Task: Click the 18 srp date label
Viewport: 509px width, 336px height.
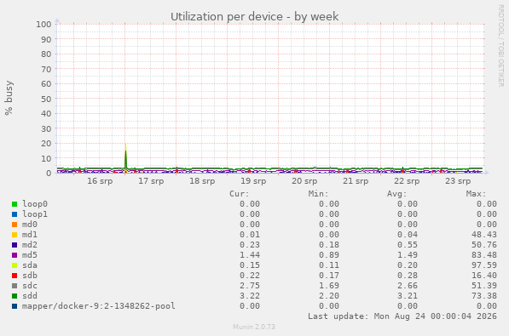Action: point(202,181)
